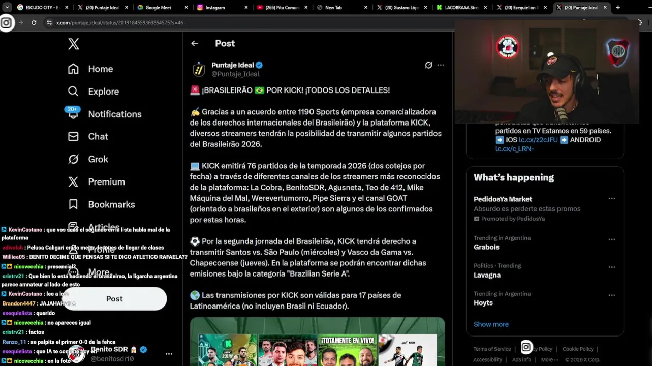Open the Terms of Service footer link

tap(492, 349)
